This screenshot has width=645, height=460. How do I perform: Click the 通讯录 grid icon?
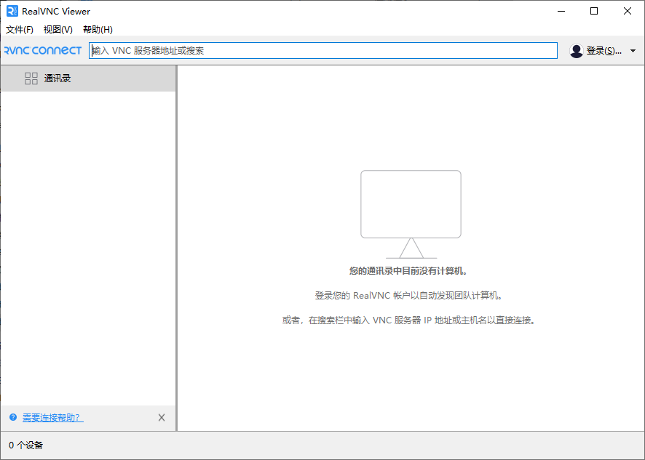(x=31, y=78)
